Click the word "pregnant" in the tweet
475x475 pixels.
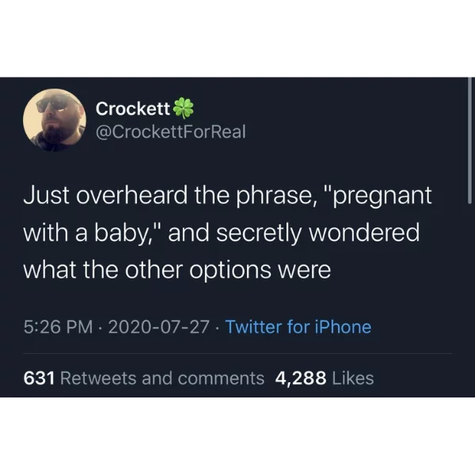click(x=382, y=196)
